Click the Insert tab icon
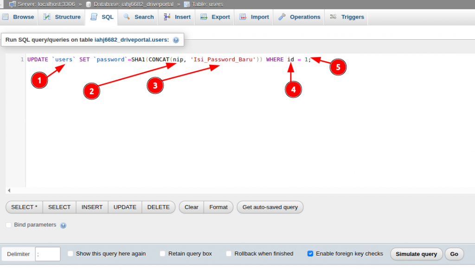Viewport: 475px width, 270px height. tap(167, 17)
